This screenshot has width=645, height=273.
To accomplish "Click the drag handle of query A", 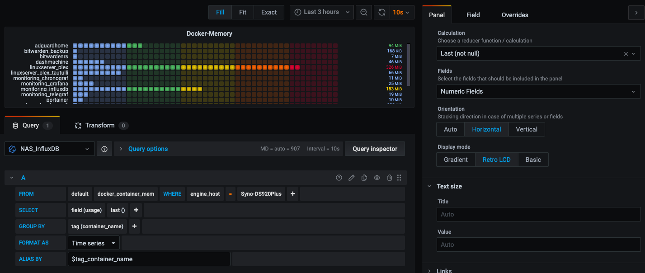I will [399, 178].
